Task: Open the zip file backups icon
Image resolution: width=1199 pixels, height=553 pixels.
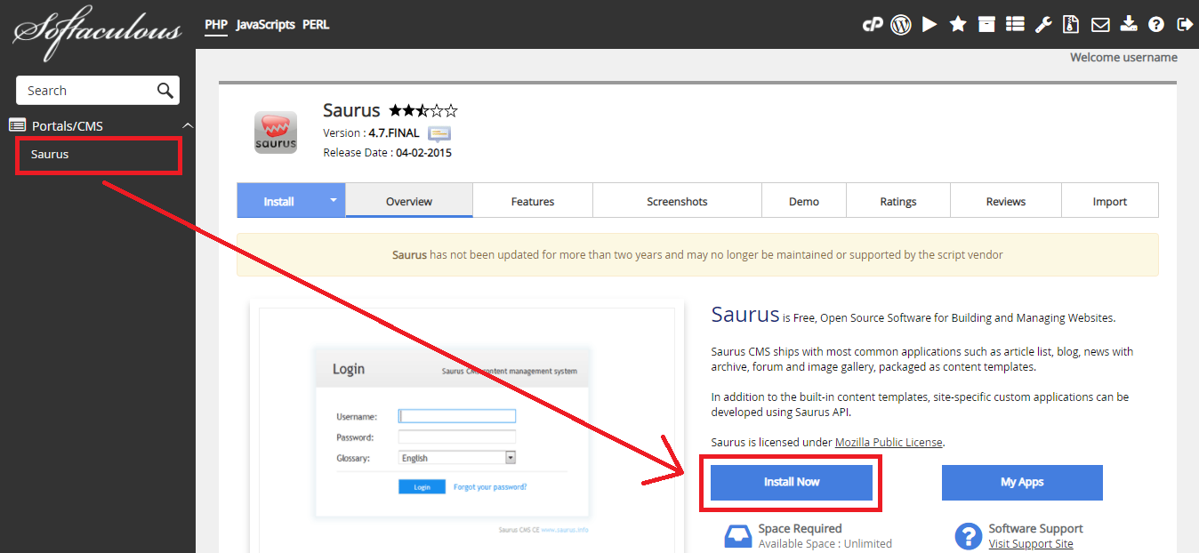Action: (x=1072, y=25)
